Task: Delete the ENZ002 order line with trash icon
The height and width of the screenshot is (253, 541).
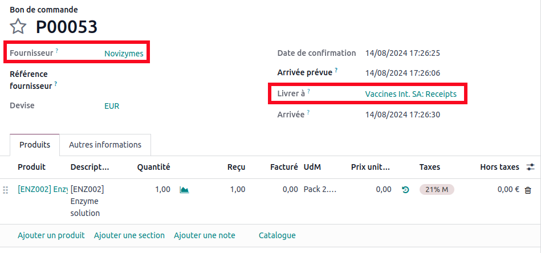Action: (x=528, y=190)
